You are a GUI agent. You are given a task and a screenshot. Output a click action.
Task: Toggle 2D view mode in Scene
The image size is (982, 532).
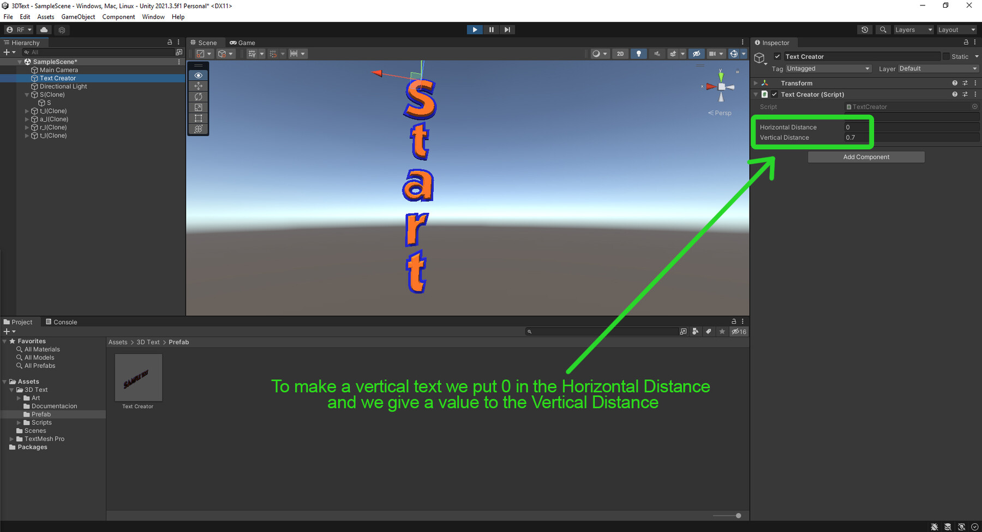tap(620, 53)
